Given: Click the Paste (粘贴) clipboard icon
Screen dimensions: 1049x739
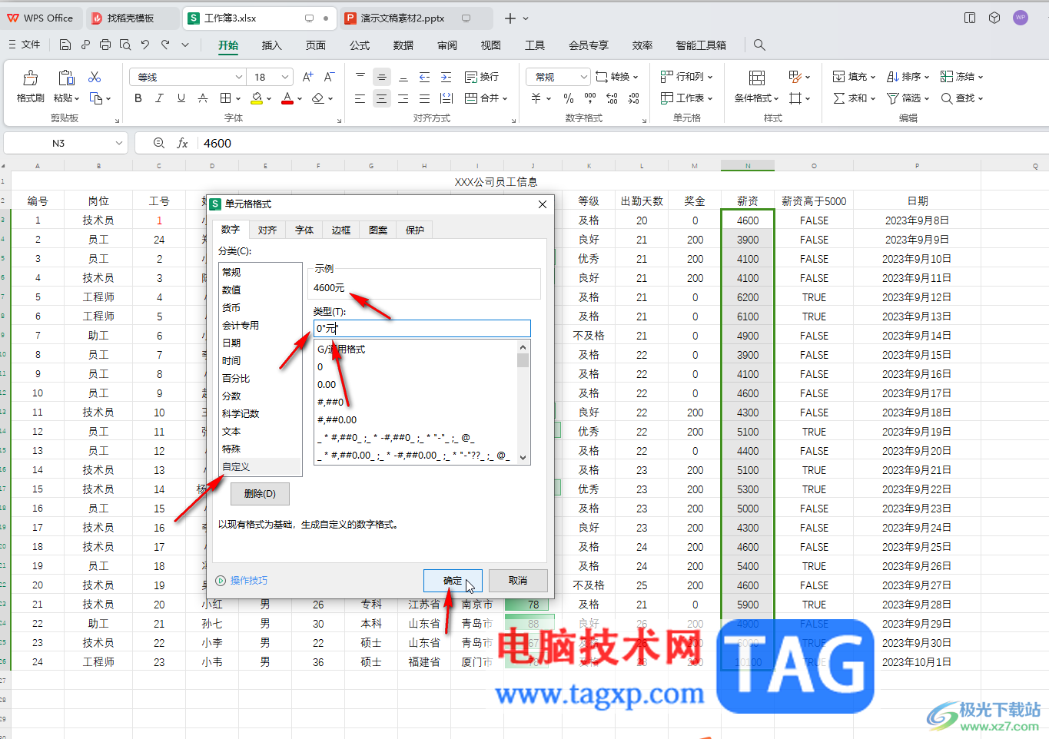Looking at the screenshot, I should click(x=66, y=78).
